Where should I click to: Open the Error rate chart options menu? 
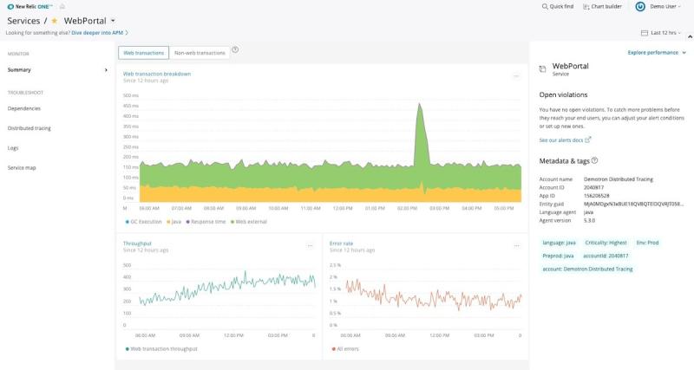[x=516, y=246]
